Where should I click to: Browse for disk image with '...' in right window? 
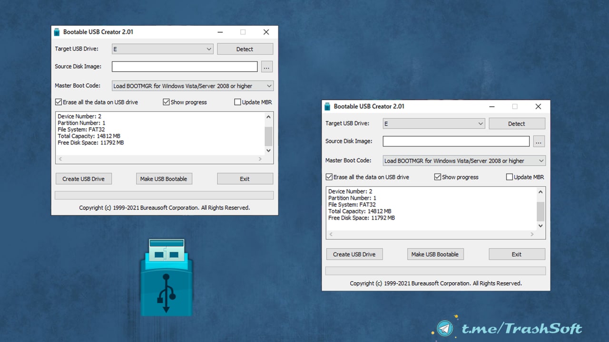click(x=539, y=142)
